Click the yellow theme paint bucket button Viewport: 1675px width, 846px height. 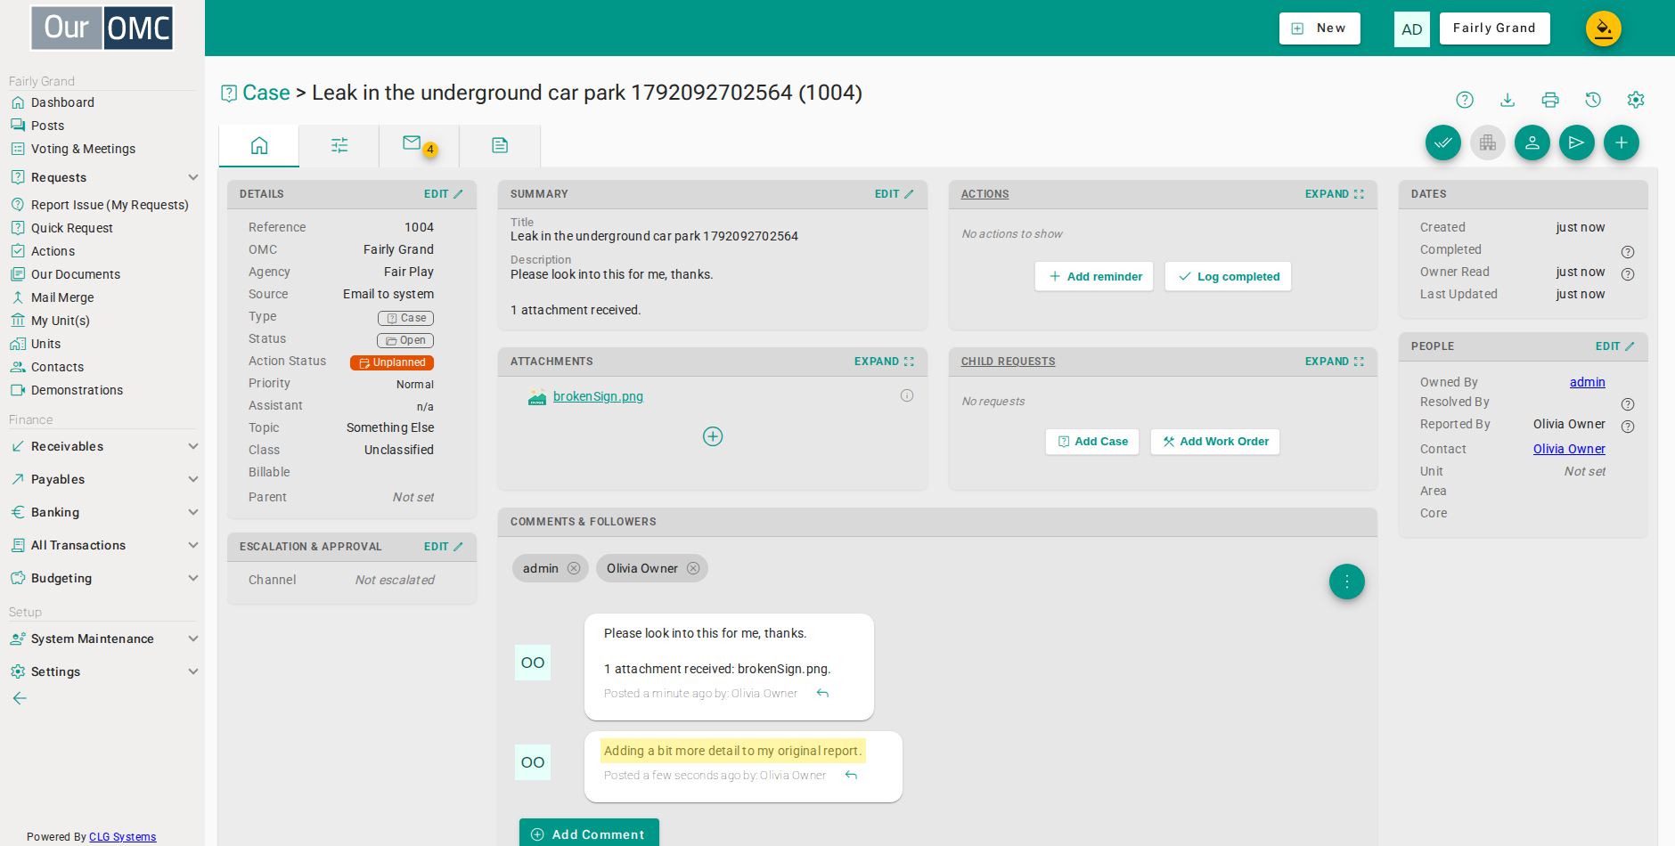click(1604, 28)
